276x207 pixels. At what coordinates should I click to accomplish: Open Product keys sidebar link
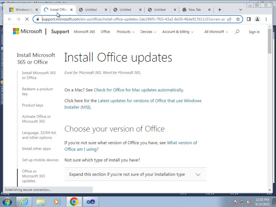click(33, 105)
